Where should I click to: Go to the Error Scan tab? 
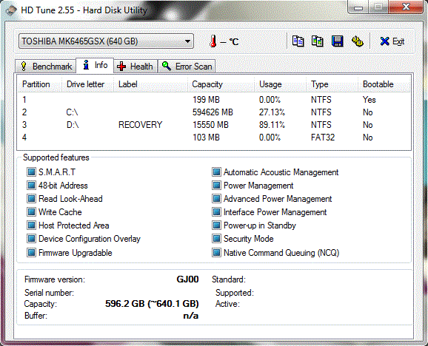pyautogui.click(x=187, y=67)
